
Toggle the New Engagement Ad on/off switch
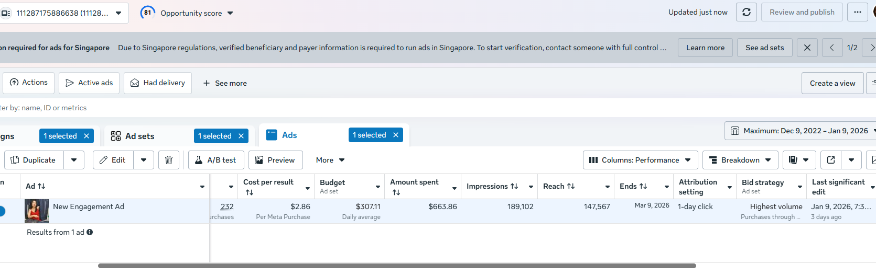point(2,211)
